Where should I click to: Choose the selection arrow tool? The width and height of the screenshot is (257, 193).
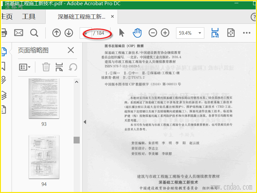[121, 33]
